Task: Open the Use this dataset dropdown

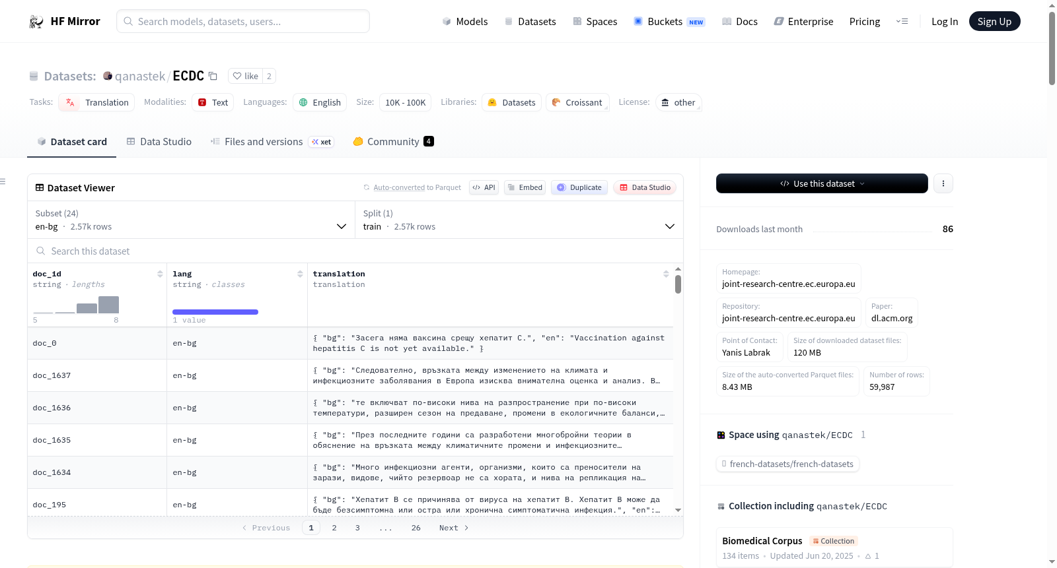Action: pyautogui.click(x=822, y=183)
